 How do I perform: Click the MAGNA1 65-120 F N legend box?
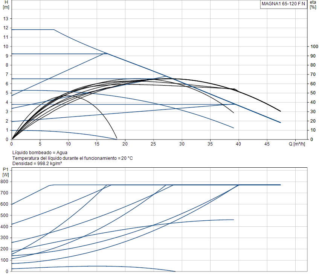pos(283,4)
